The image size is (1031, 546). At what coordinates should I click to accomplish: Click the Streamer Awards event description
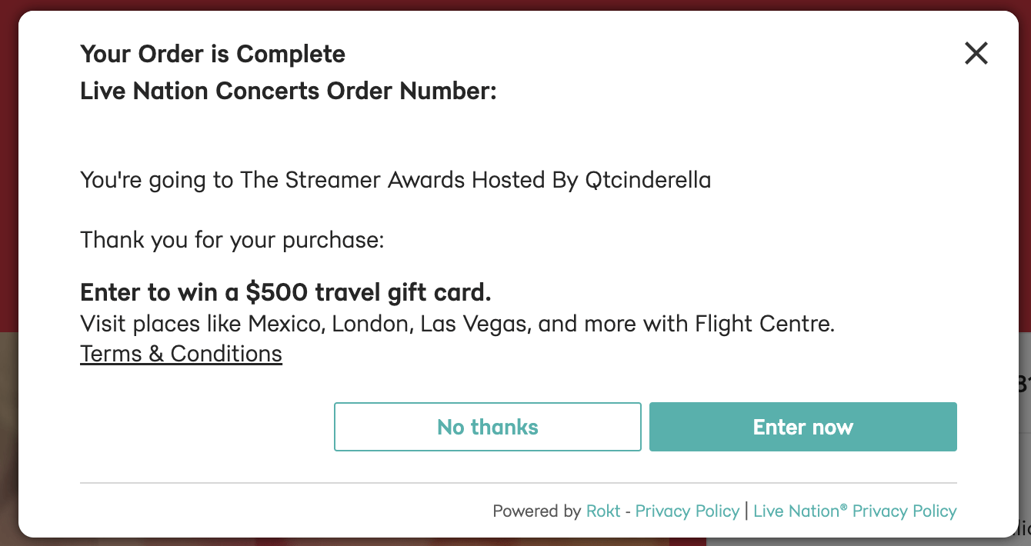pyautogui.click(x=395, y=179)
